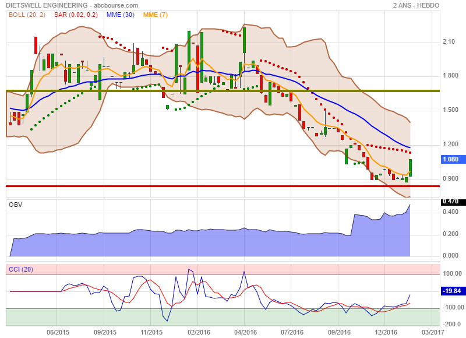Click the 03/2017 date axis label
The width and height of the screenshot is (466, 338).
(433, 332)
